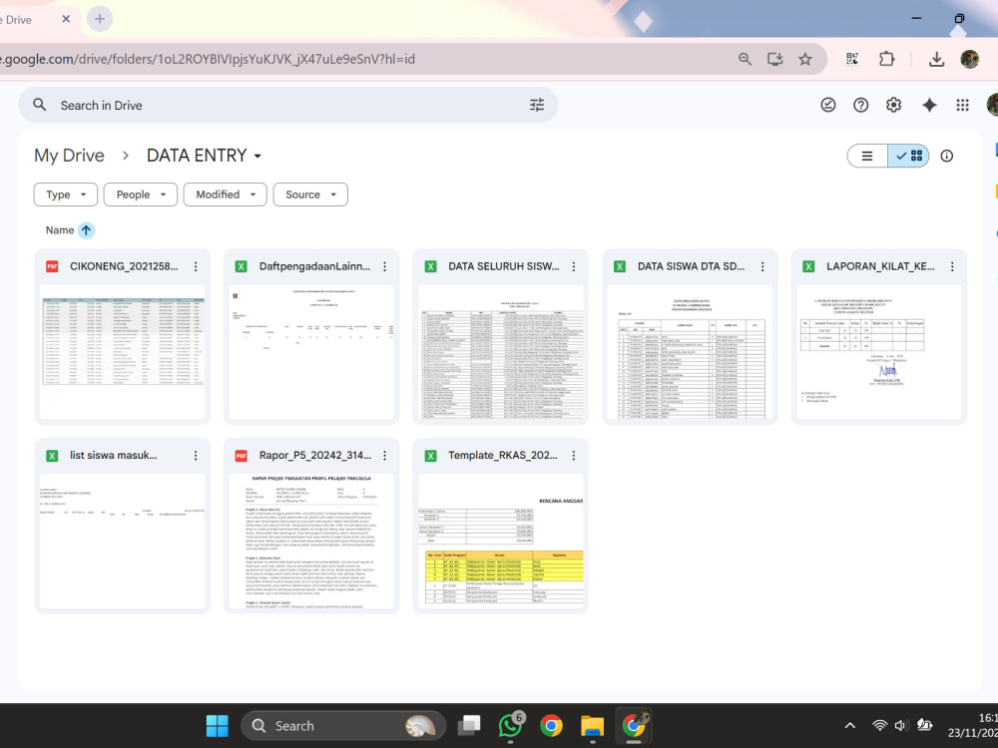Expand the People filter dropdown

point(141,194)
